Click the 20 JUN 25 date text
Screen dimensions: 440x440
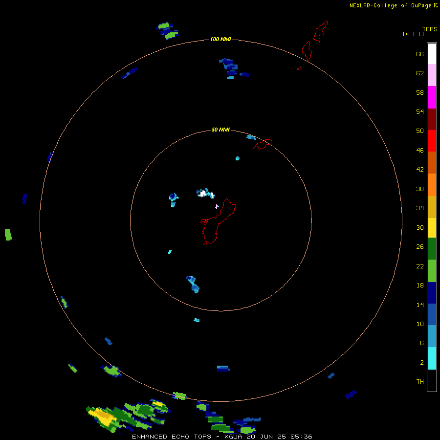(x=266, y=437)
